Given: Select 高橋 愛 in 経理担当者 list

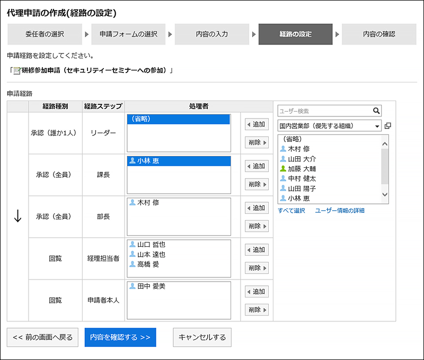Looking at the screenshot, I should click(x=179, y=264).
